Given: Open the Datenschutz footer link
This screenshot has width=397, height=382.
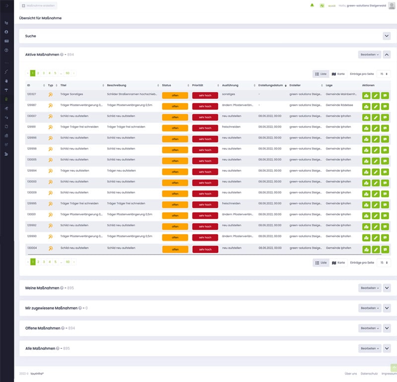Looking at the screenshot, I should coord(369,374).
